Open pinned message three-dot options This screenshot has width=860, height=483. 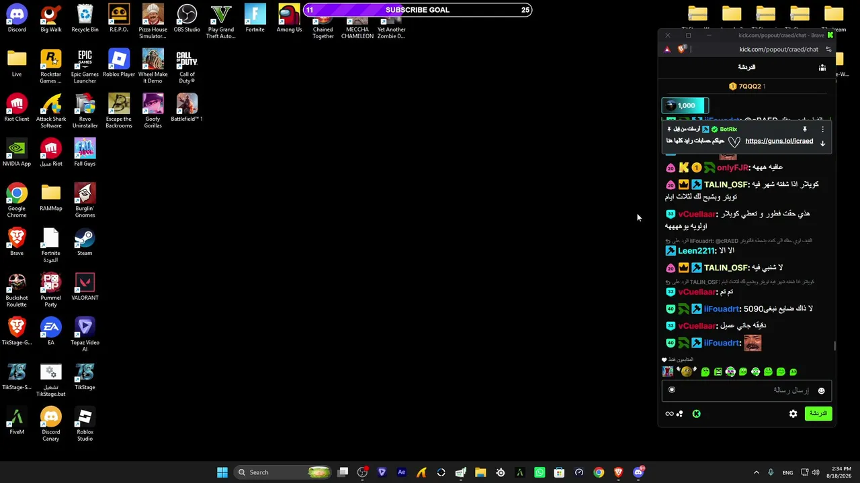click(822, 129)
